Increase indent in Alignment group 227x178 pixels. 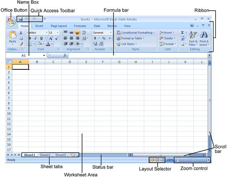point(71,44)
